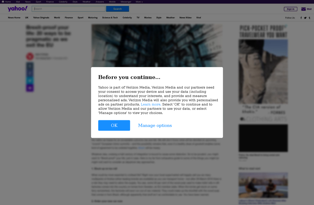Screen dimensions: 314x205
Task: Open Weather in the top bar
Action: coord(86,2)
